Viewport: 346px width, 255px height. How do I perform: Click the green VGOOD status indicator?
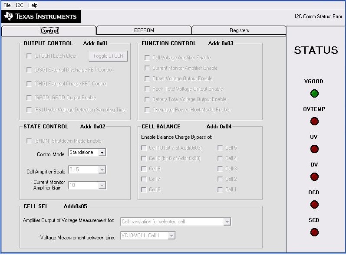pos(314,93)
